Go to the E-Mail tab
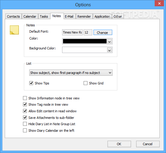The height and width of the screenshot is (153, 166). pyautogui.click(x=69, y=16)
